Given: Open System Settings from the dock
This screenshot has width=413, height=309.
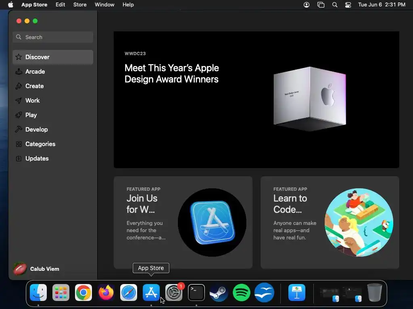Looking at the screenshot, I should [x=174, y=293].
